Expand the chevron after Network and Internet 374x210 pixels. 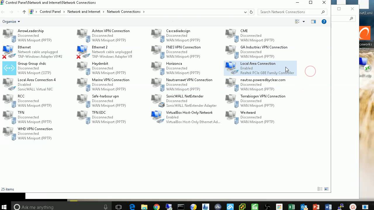[x=104, y=12]
